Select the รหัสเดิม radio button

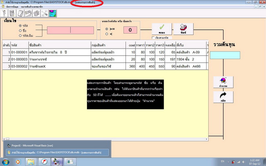[x=20, y=35]
